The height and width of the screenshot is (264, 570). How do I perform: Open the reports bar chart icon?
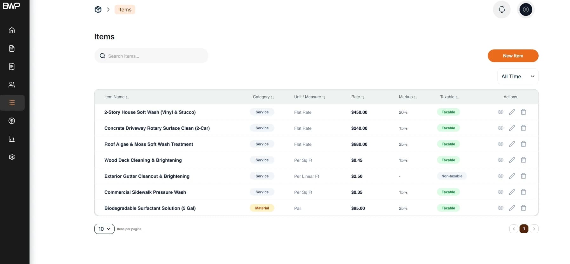(12, 139)
